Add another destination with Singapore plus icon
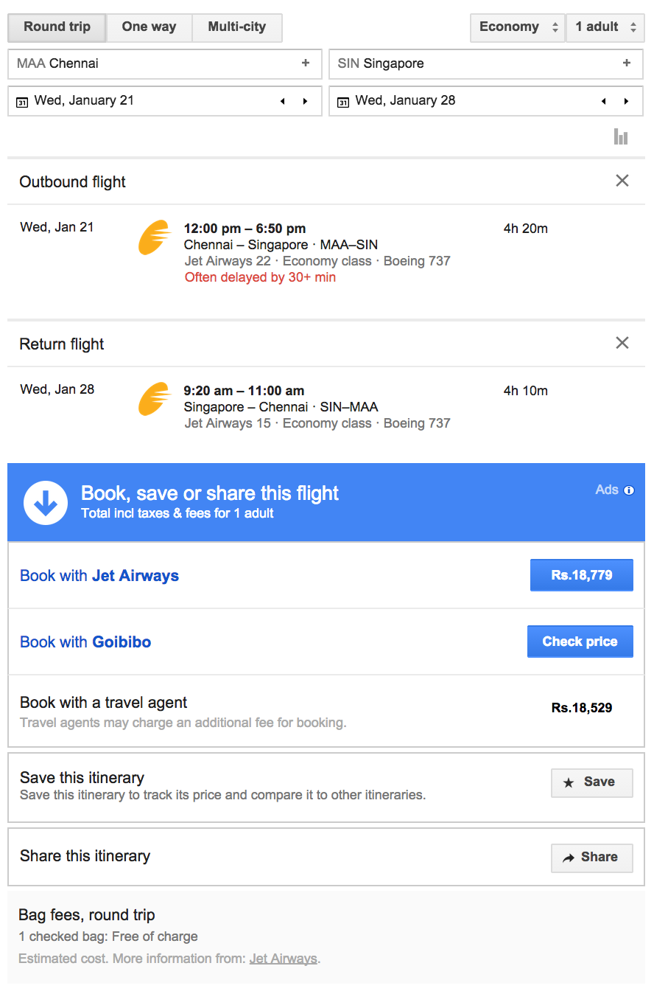Viewport: 654px width, 994px height. (627, 63)
